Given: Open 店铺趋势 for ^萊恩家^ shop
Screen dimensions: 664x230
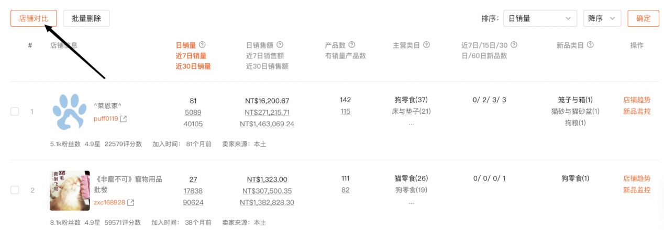Looking at the screenshot, I should (x=637, y=100).
